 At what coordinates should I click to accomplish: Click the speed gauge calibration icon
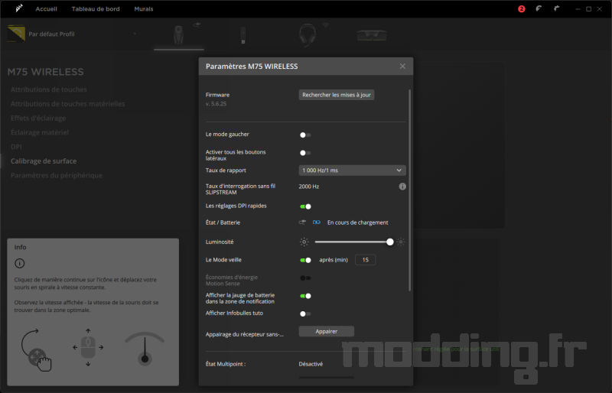(145, 349)
